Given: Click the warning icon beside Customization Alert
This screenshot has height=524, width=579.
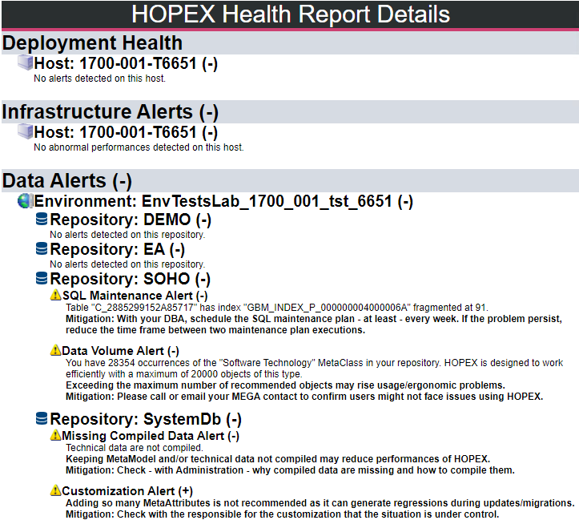Looking at the screenshot, I should [55, 490].
